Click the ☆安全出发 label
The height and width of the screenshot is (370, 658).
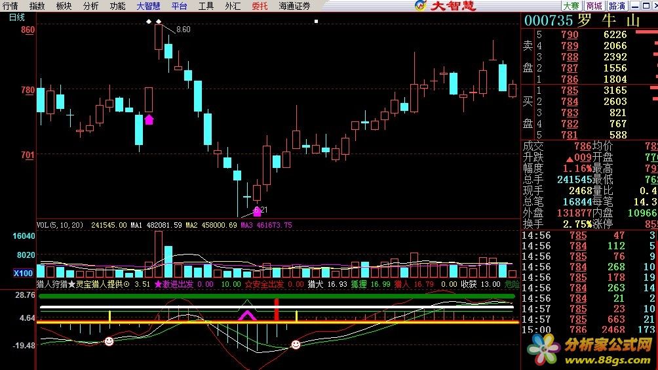(264, 284)
